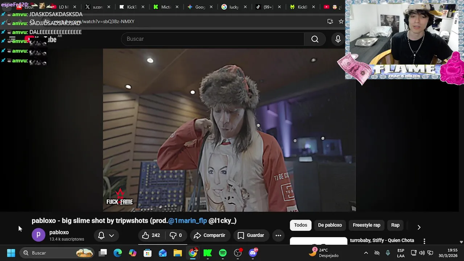Click the video player to pause
The width and height of the screenshot is (464, 261).
[229, 130]
